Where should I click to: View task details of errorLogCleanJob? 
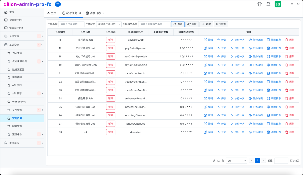255,115
